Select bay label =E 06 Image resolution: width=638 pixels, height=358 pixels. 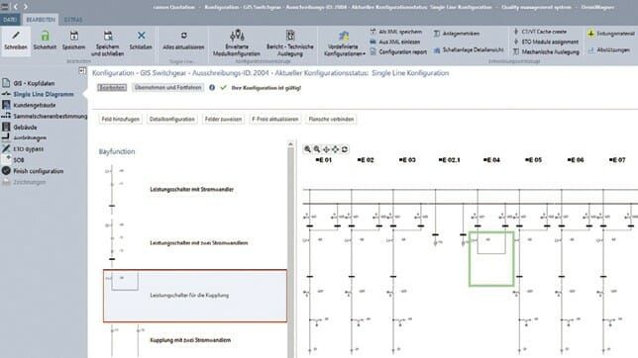pos(576,160)
